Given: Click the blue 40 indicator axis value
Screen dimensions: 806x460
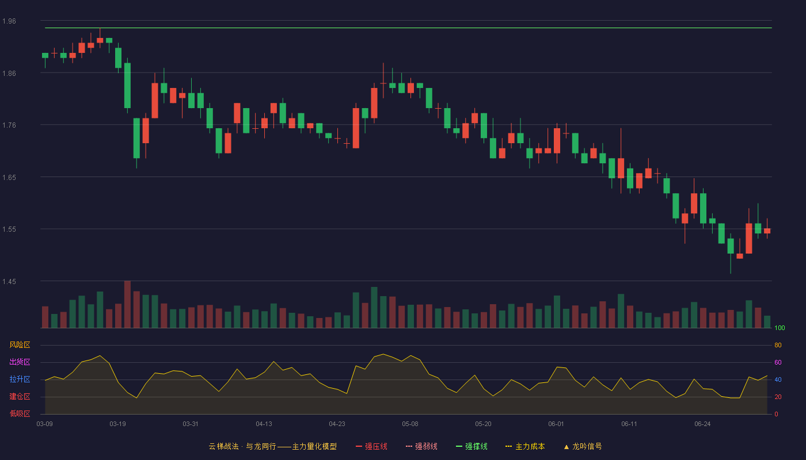Looking at the screenshot, I should click(778, 379).
